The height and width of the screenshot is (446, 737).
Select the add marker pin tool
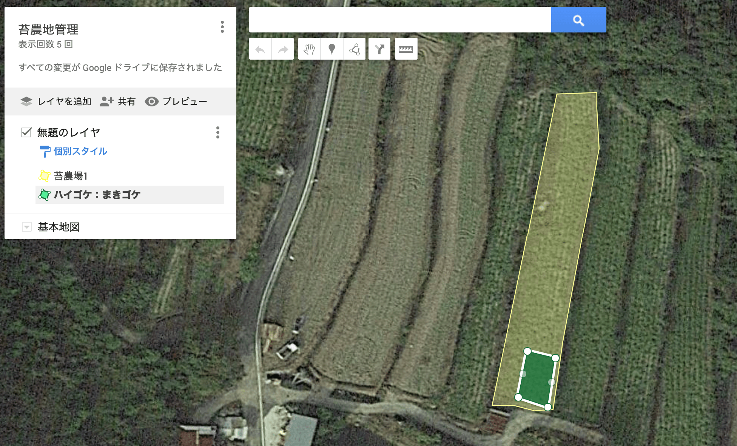332,49
